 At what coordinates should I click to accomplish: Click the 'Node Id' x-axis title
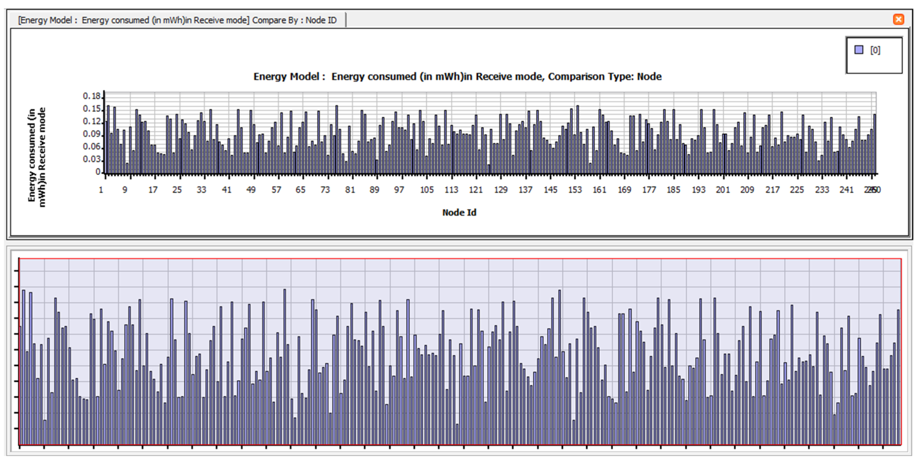pyautogui.click(x=459, y=212)
